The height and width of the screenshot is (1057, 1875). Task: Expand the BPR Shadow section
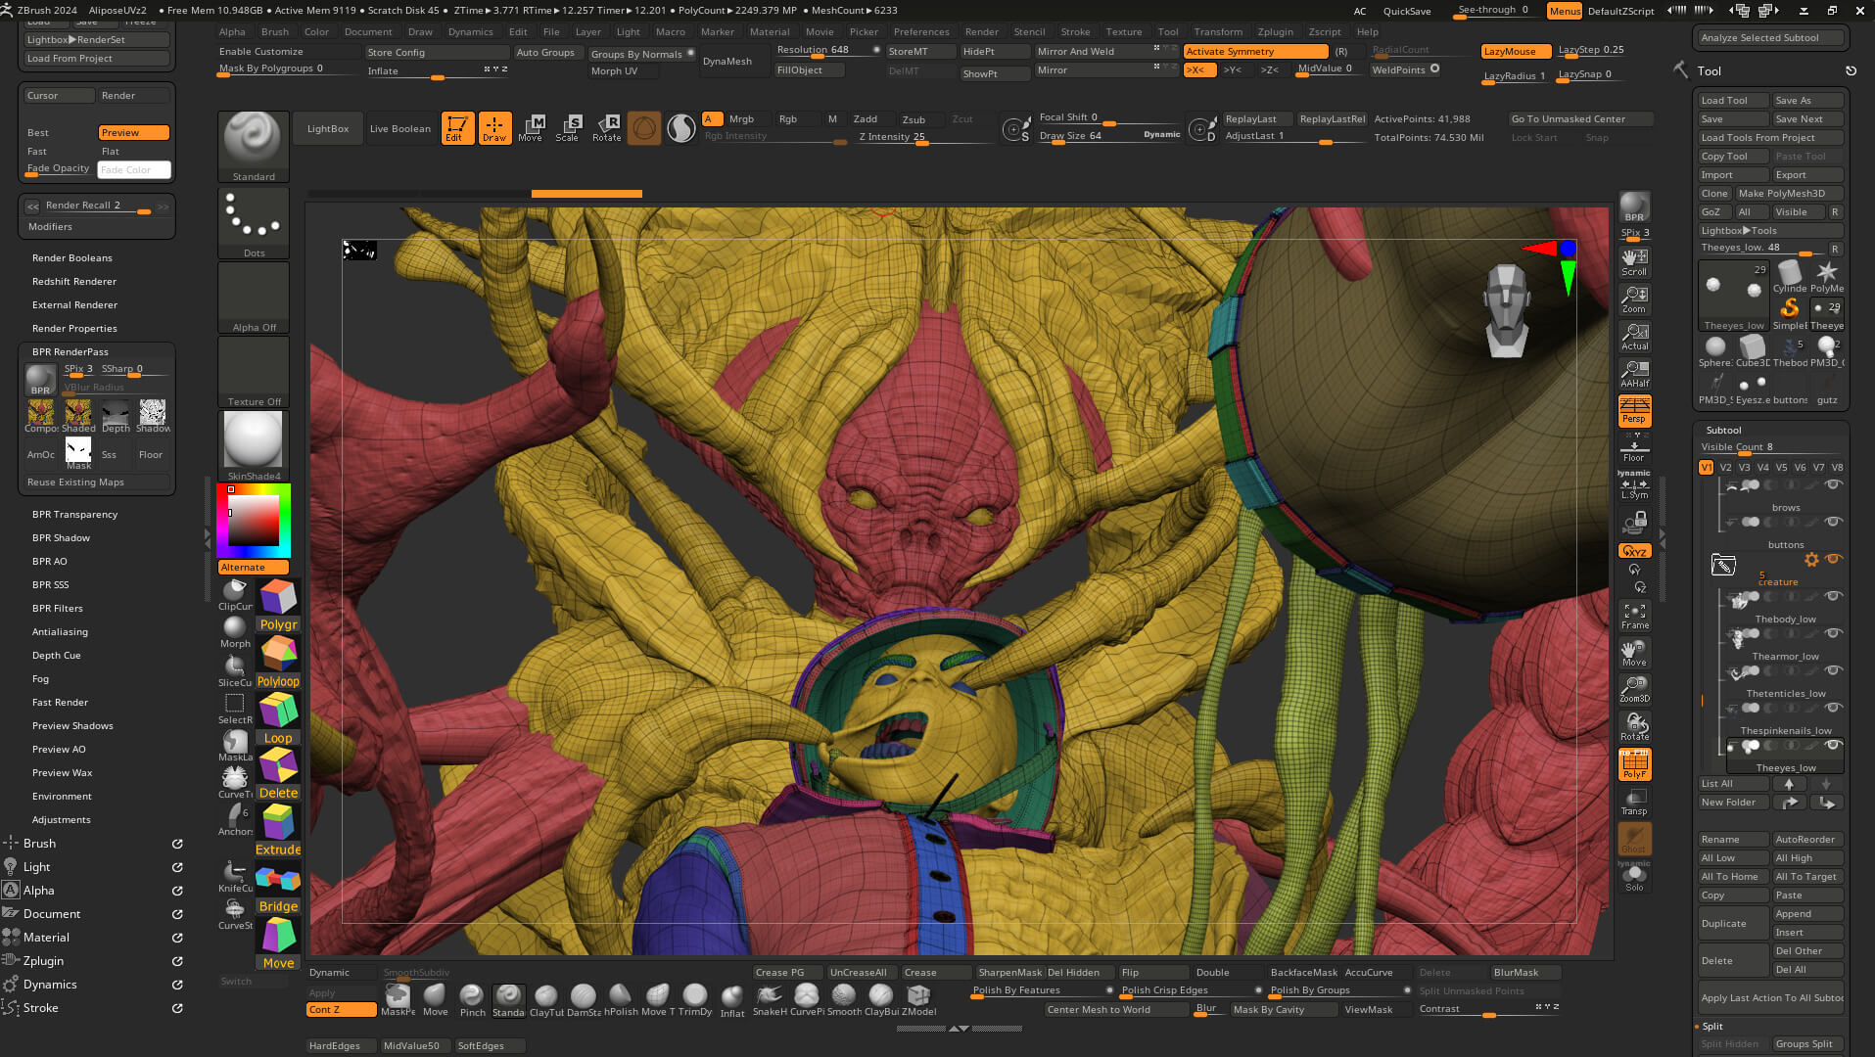(x=61, y=537)
